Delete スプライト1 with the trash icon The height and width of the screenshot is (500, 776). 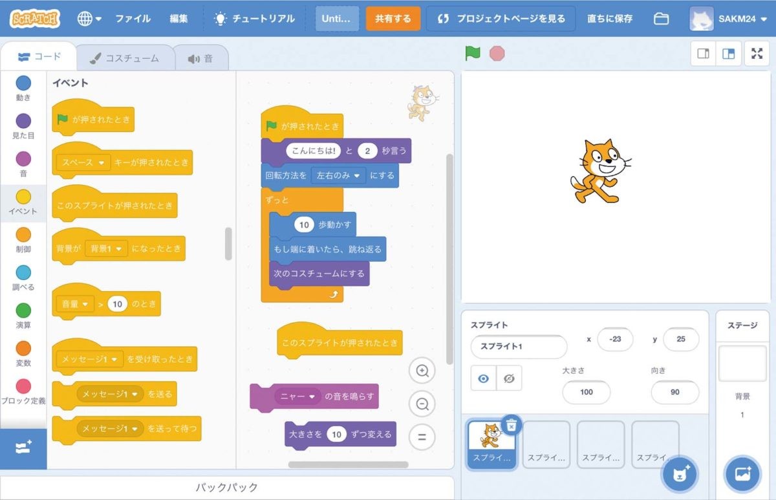511,425
